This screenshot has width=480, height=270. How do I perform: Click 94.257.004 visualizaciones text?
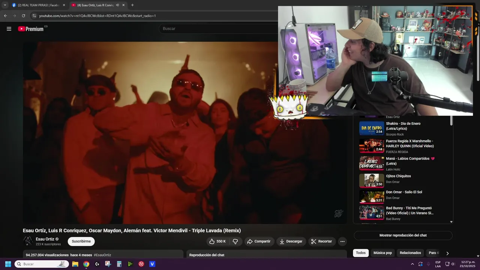coord(47,255)
